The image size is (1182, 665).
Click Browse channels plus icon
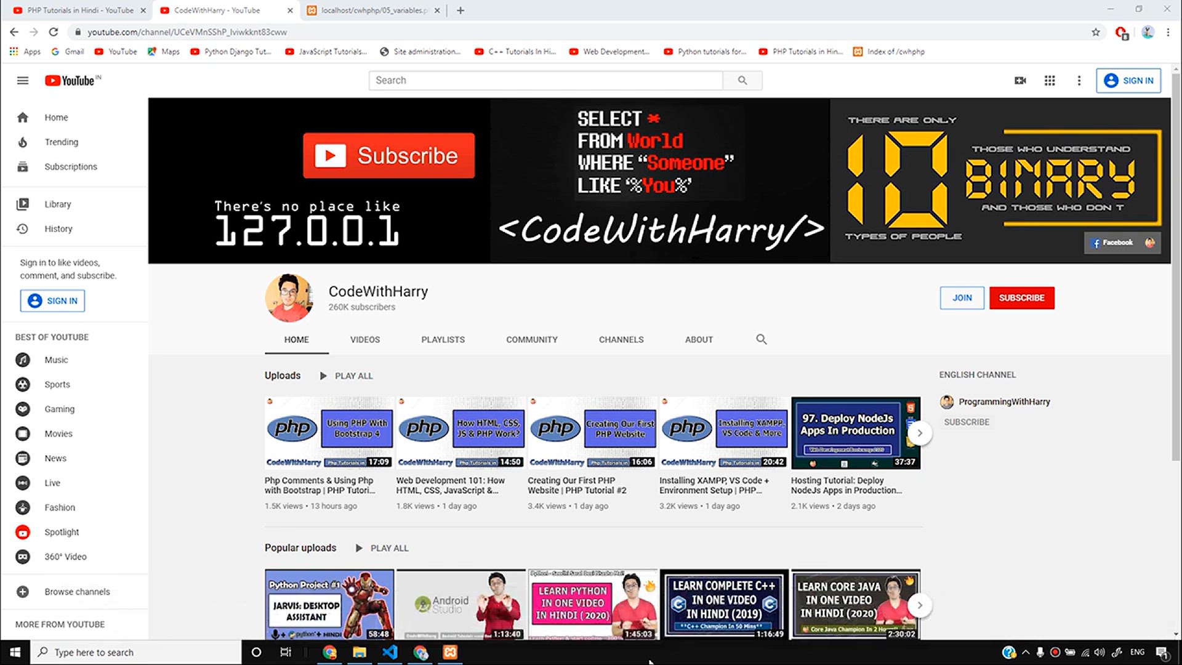click(x=23, y=592)
